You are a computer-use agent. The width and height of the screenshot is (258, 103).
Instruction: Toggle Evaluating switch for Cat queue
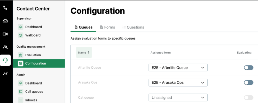248,98
